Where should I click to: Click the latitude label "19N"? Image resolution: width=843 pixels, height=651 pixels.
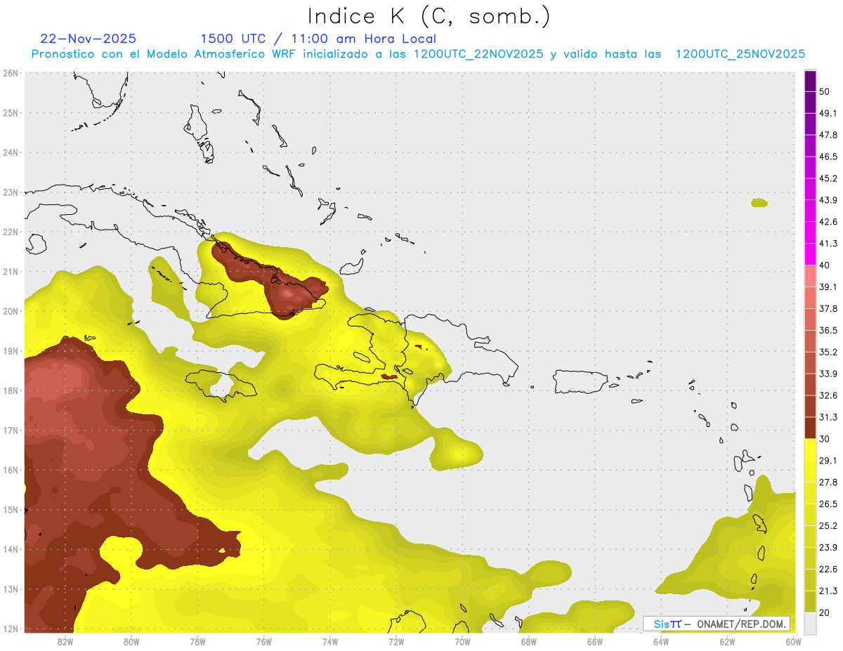click(x=11, y=351)
